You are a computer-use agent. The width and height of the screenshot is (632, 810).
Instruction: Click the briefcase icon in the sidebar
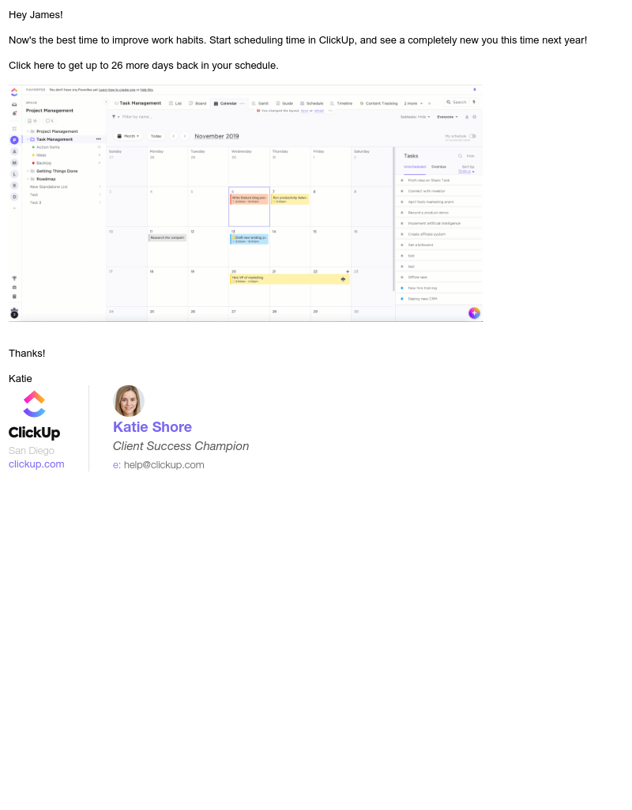(14, 287)
